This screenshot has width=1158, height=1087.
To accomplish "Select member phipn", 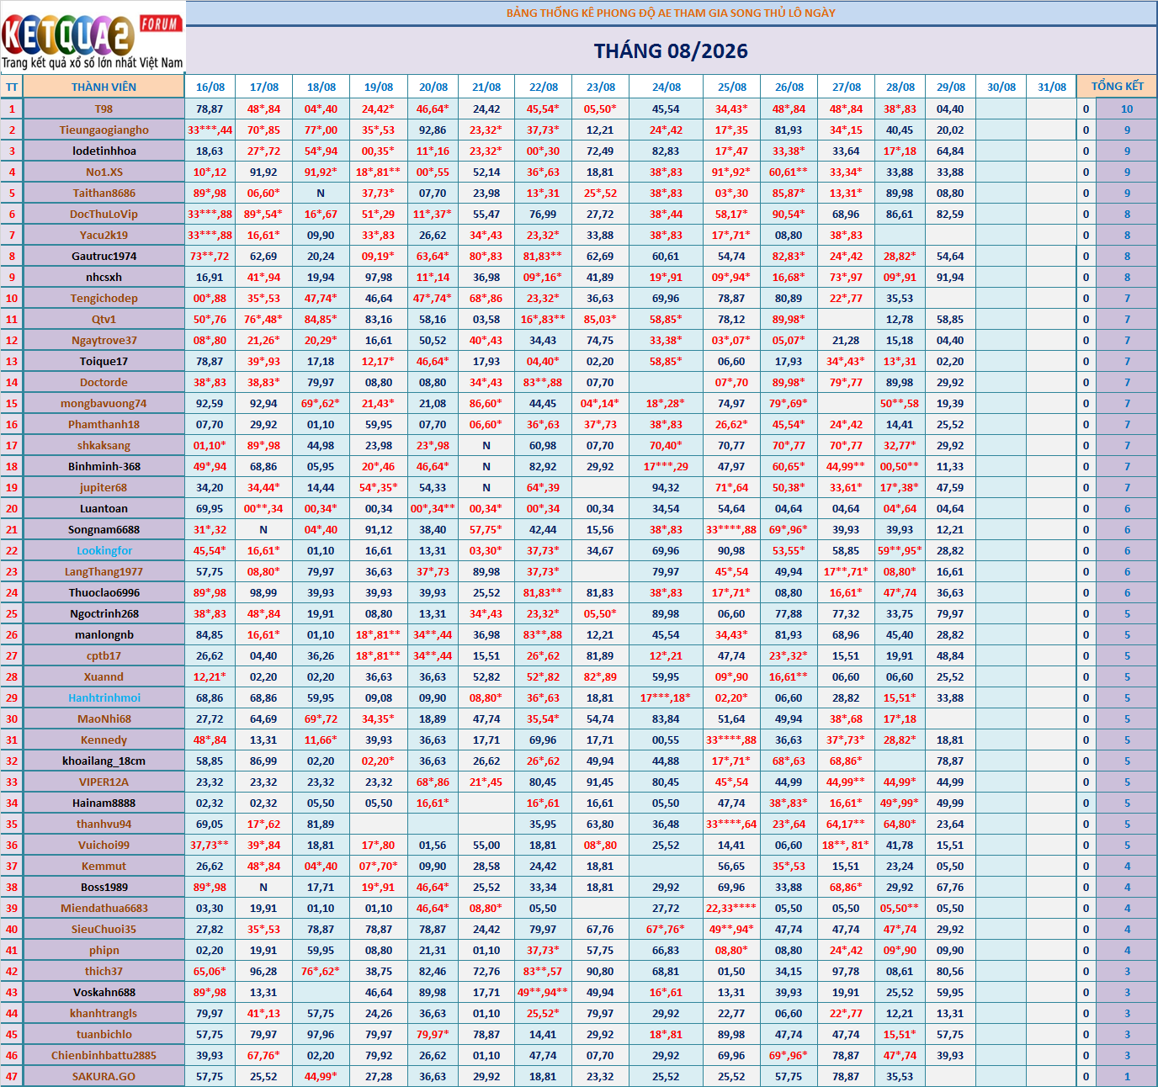I will [104, 950].
